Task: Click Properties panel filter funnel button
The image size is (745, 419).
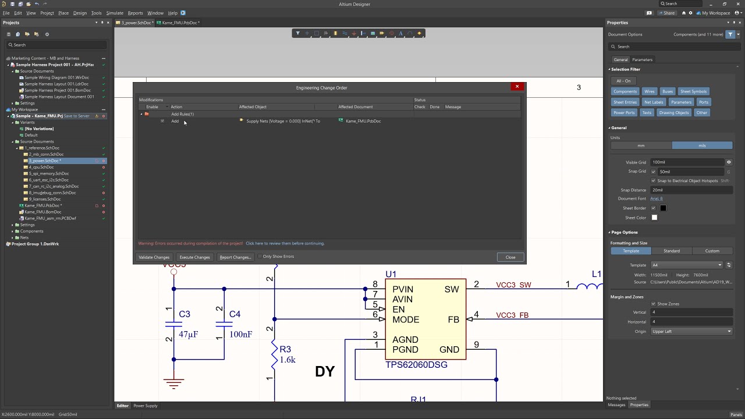Action: [730, 34]
